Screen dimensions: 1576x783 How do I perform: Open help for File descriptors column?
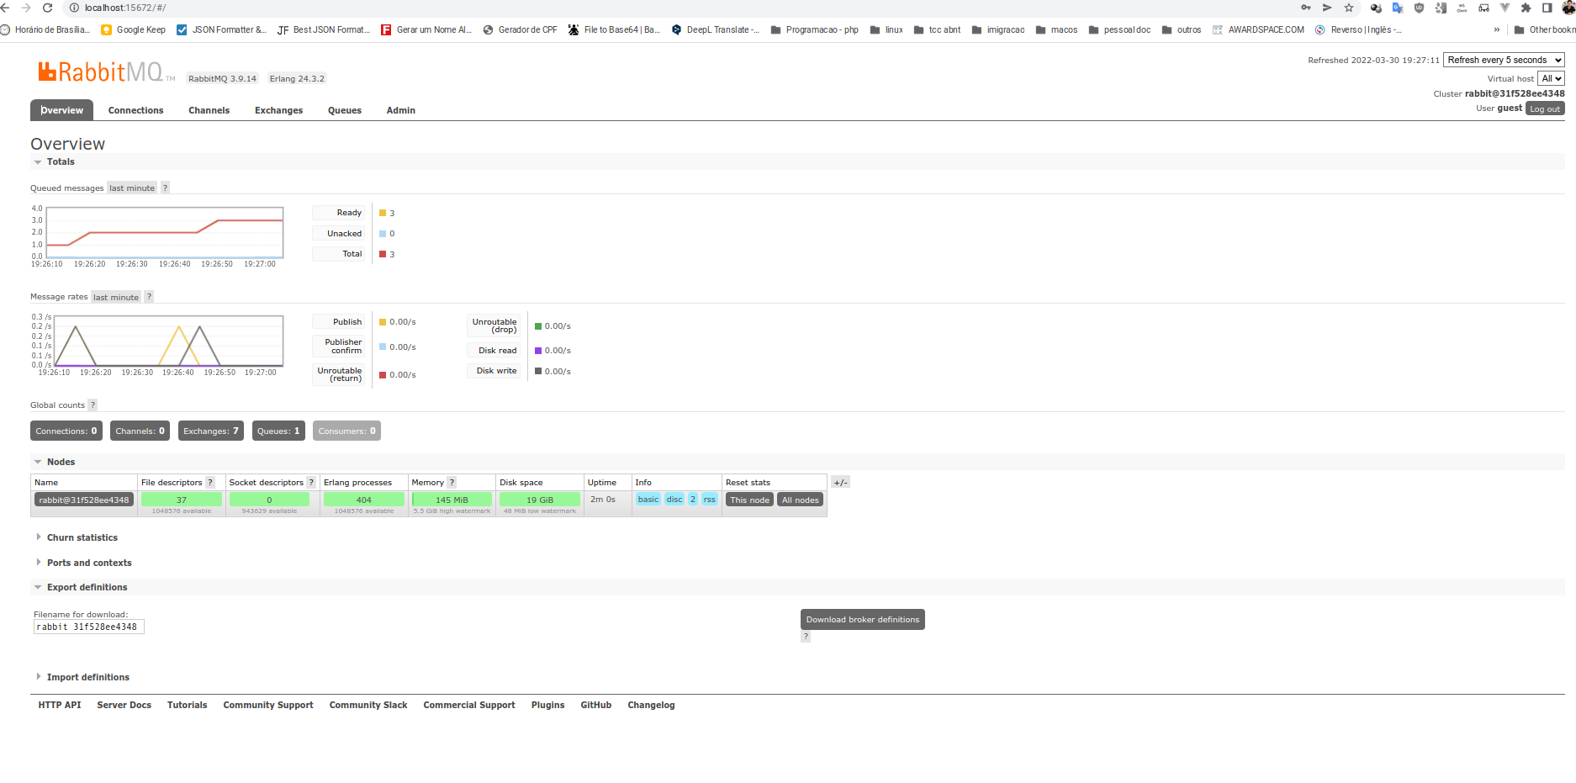pyautogui.click(x=210, y=482)
